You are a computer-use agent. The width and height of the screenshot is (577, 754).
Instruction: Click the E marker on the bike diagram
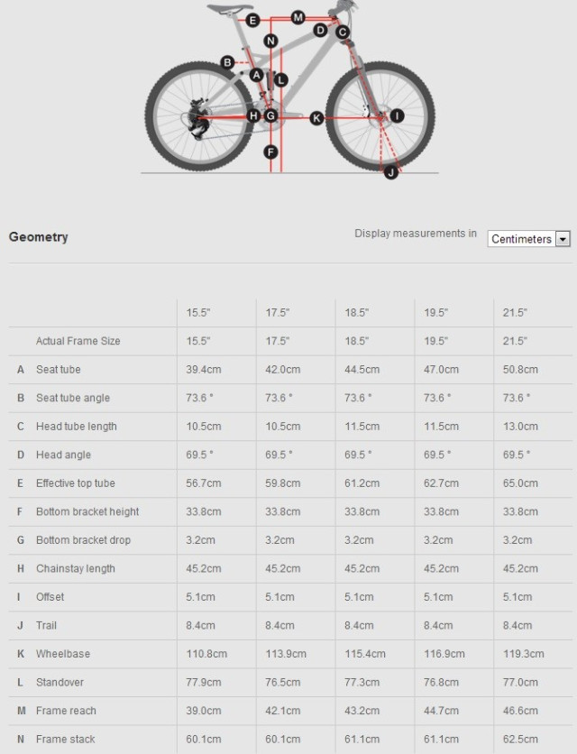(x=252, y=20)
